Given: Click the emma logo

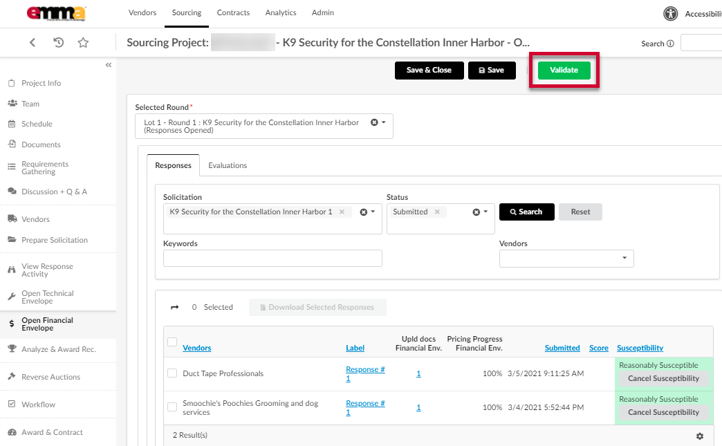Looking at the screenshot, I should point(56,13).
